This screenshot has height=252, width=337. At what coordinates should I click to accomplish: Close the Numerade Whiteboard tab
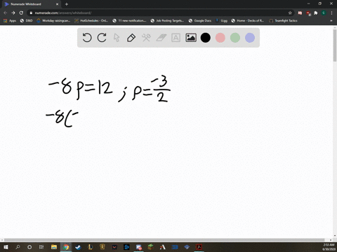[x=57, y=4]
